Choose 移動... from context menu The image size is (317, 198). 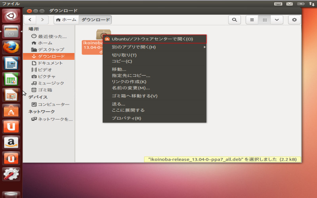click(155, 69)
